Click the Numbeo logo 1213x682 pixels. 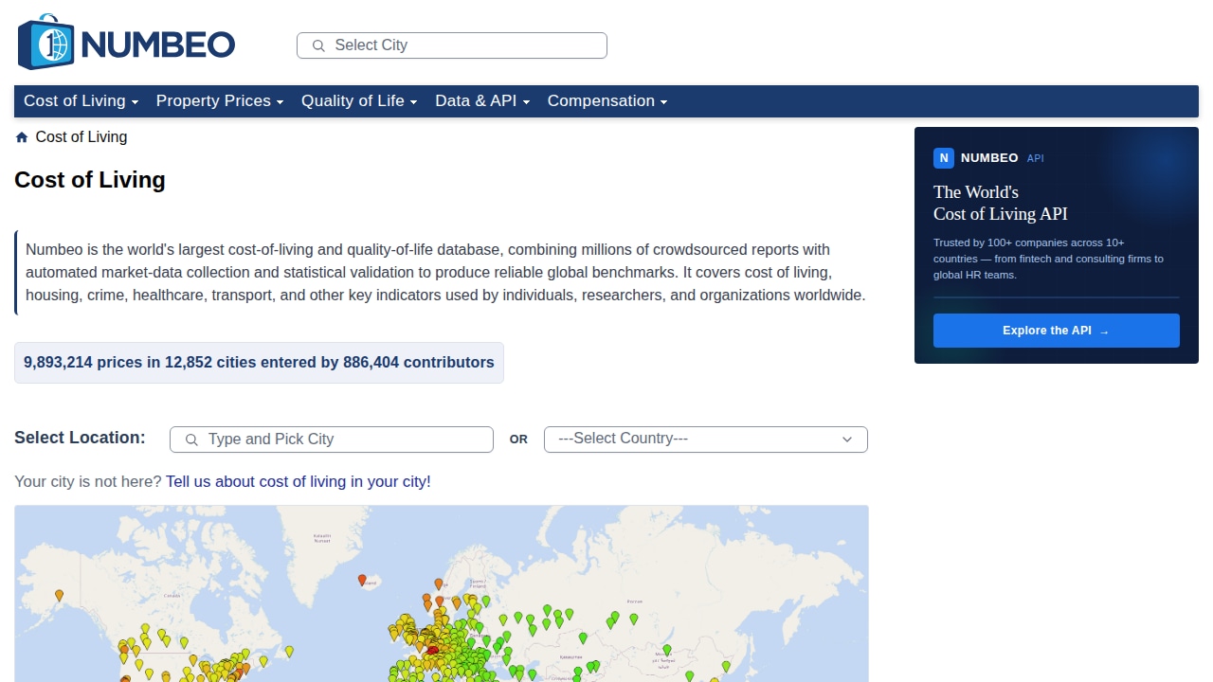point(126,44)
